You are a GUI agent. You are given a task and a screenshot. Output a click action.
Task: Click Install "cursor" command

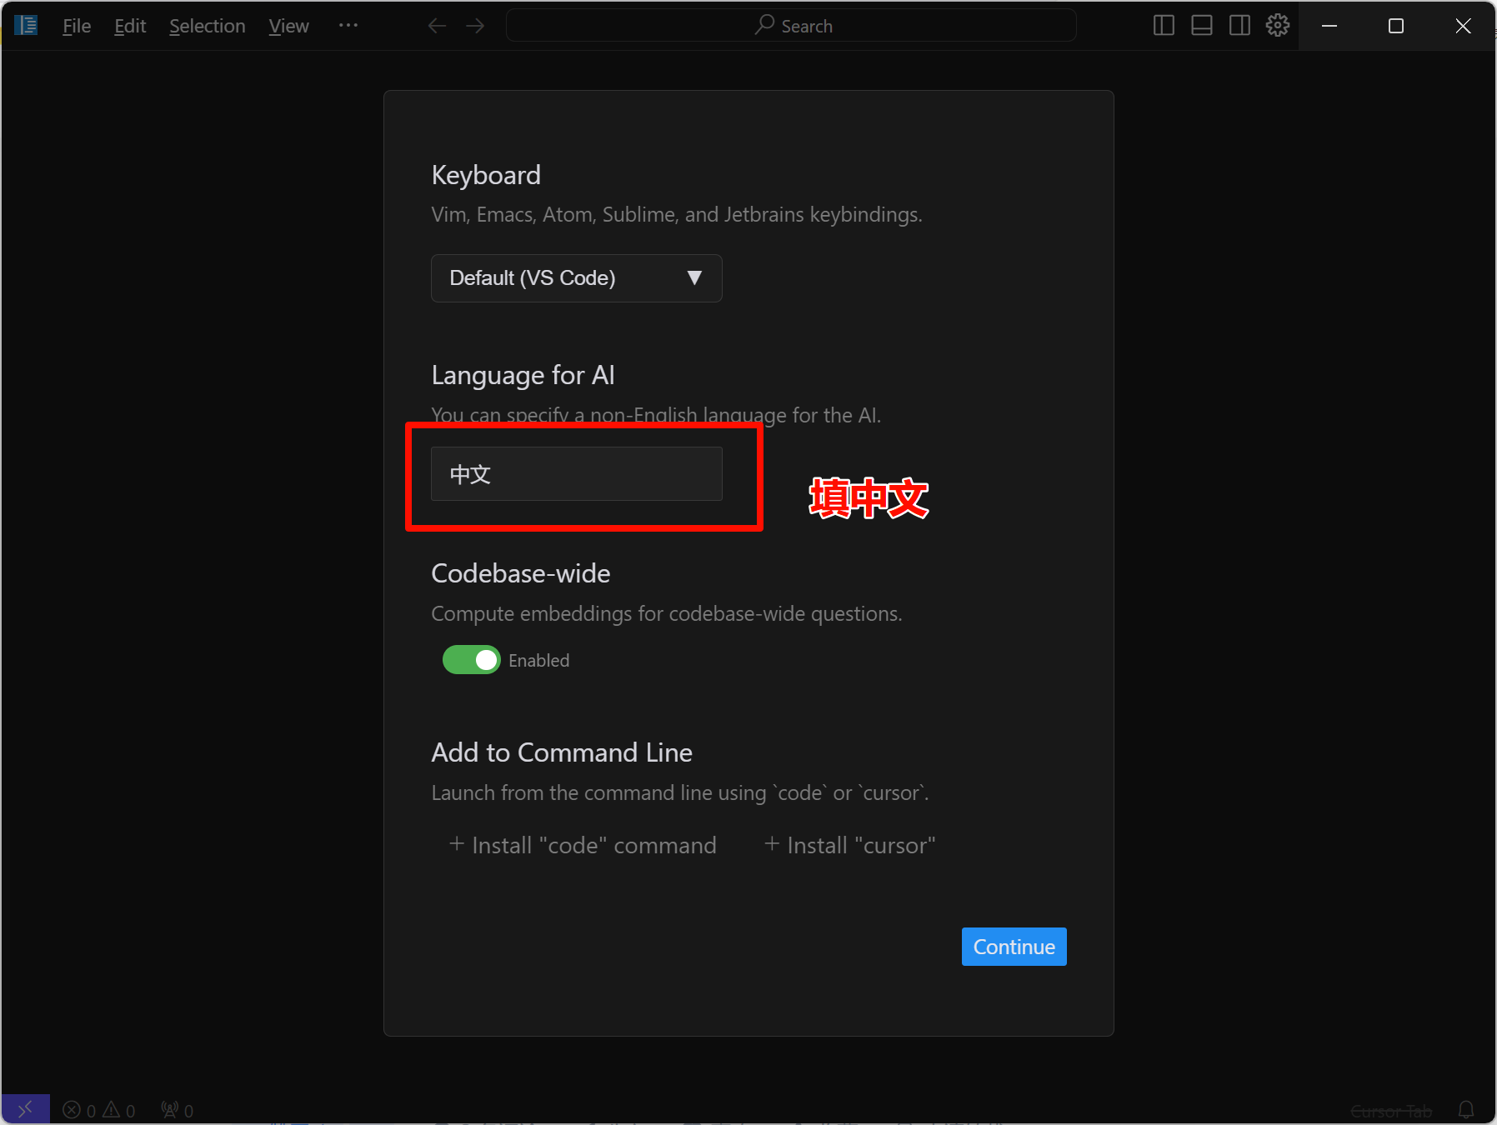[850, 845]
